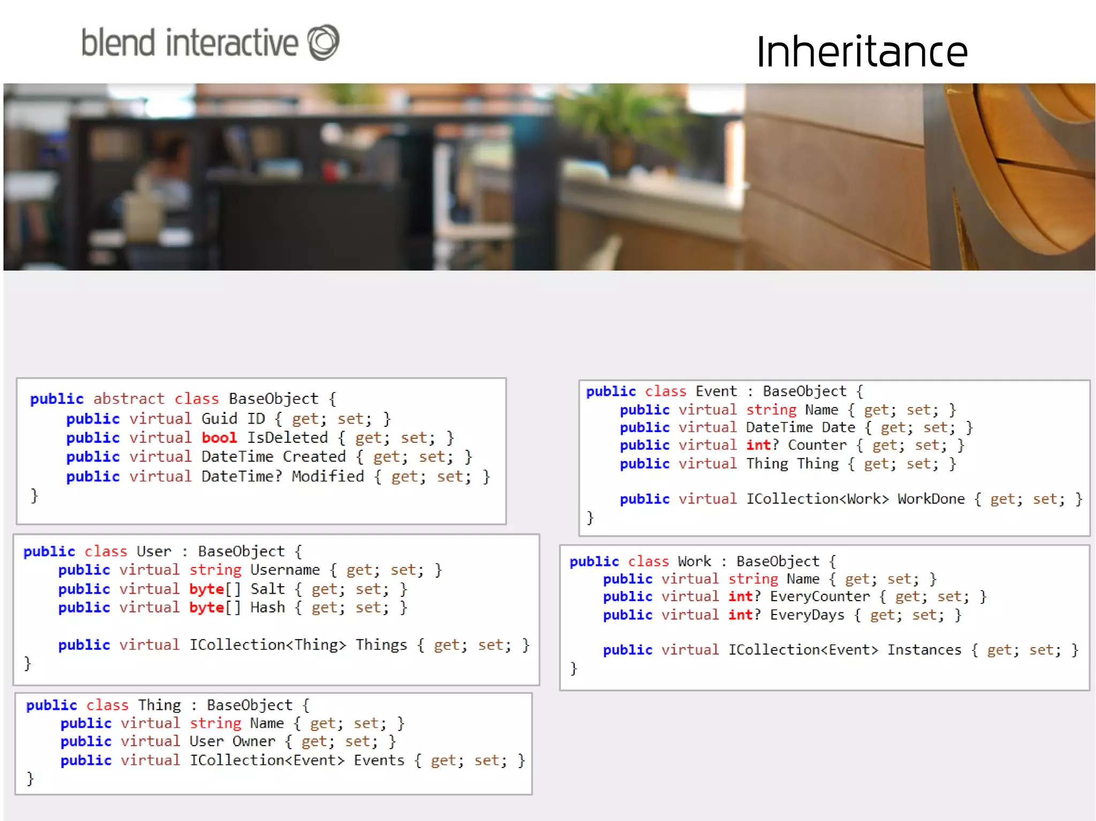
Task: Click the byte[] Salt property line
Action: click(x=232, y=589)
